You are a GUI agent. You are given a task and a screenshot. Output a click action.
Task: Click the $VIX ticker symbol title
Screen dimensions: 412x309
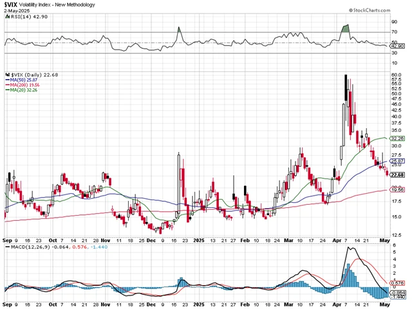[x=10, y=5]
